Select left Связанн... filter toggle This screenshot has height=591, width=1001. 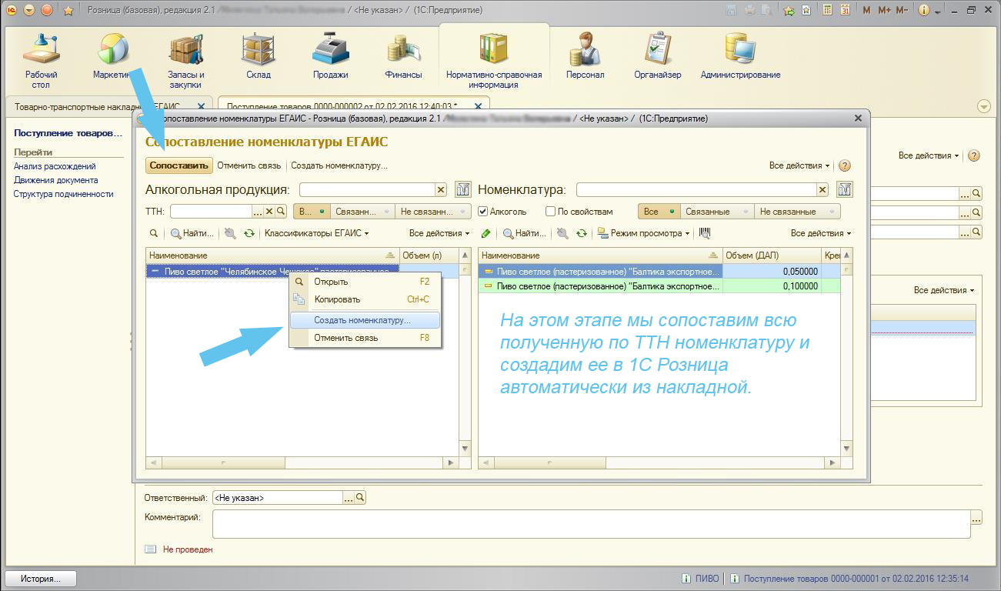coord(362,211)
